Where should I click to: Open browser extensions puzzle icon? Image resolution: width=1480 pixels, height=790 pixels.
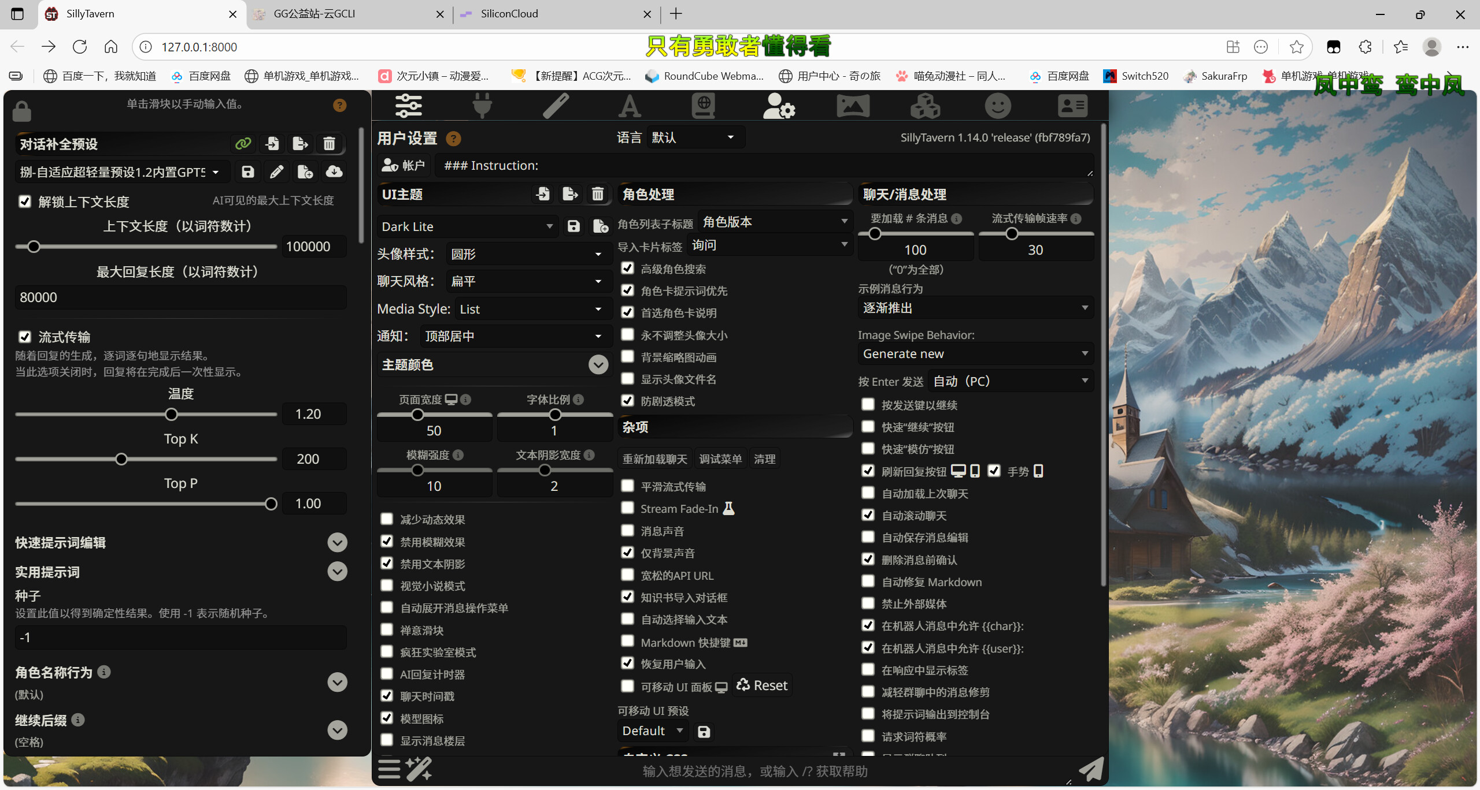(x=1366, y=47)
